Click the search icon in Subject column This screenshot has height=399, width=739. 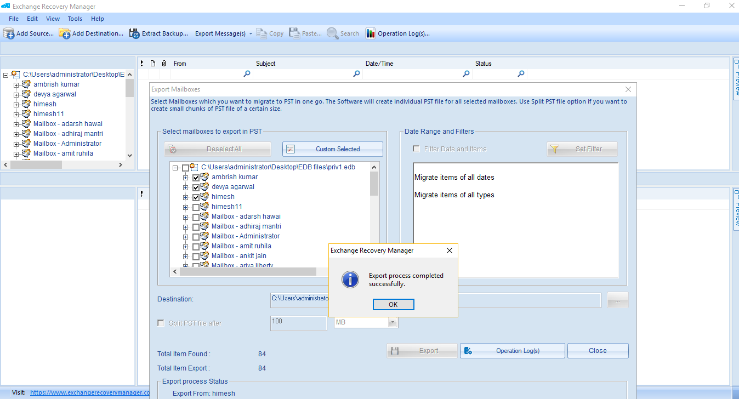click(x=356, y=74)
